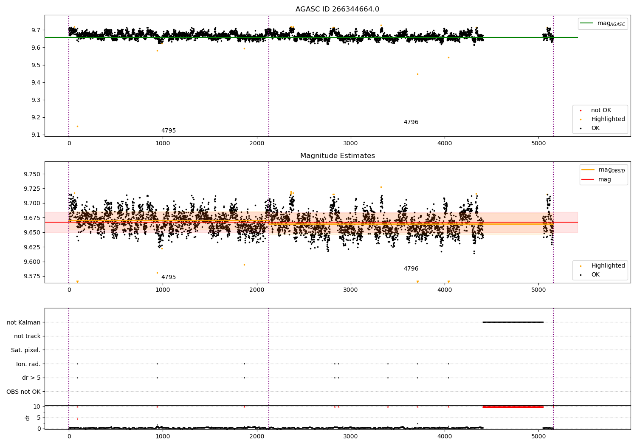
Task: Click the y-axis tick '9.675'
Action: [x=32, y=218]
